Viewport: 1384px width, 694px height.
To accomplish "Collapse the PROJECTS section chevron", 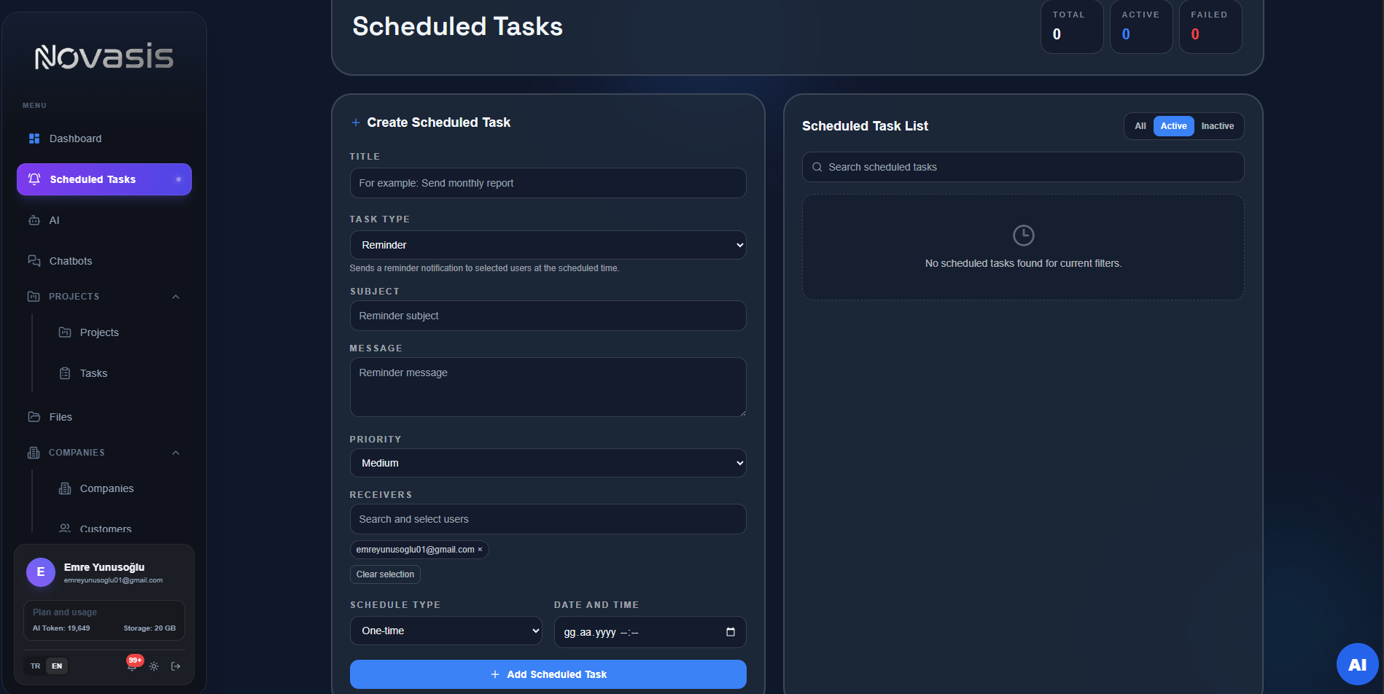I will 176,297.
